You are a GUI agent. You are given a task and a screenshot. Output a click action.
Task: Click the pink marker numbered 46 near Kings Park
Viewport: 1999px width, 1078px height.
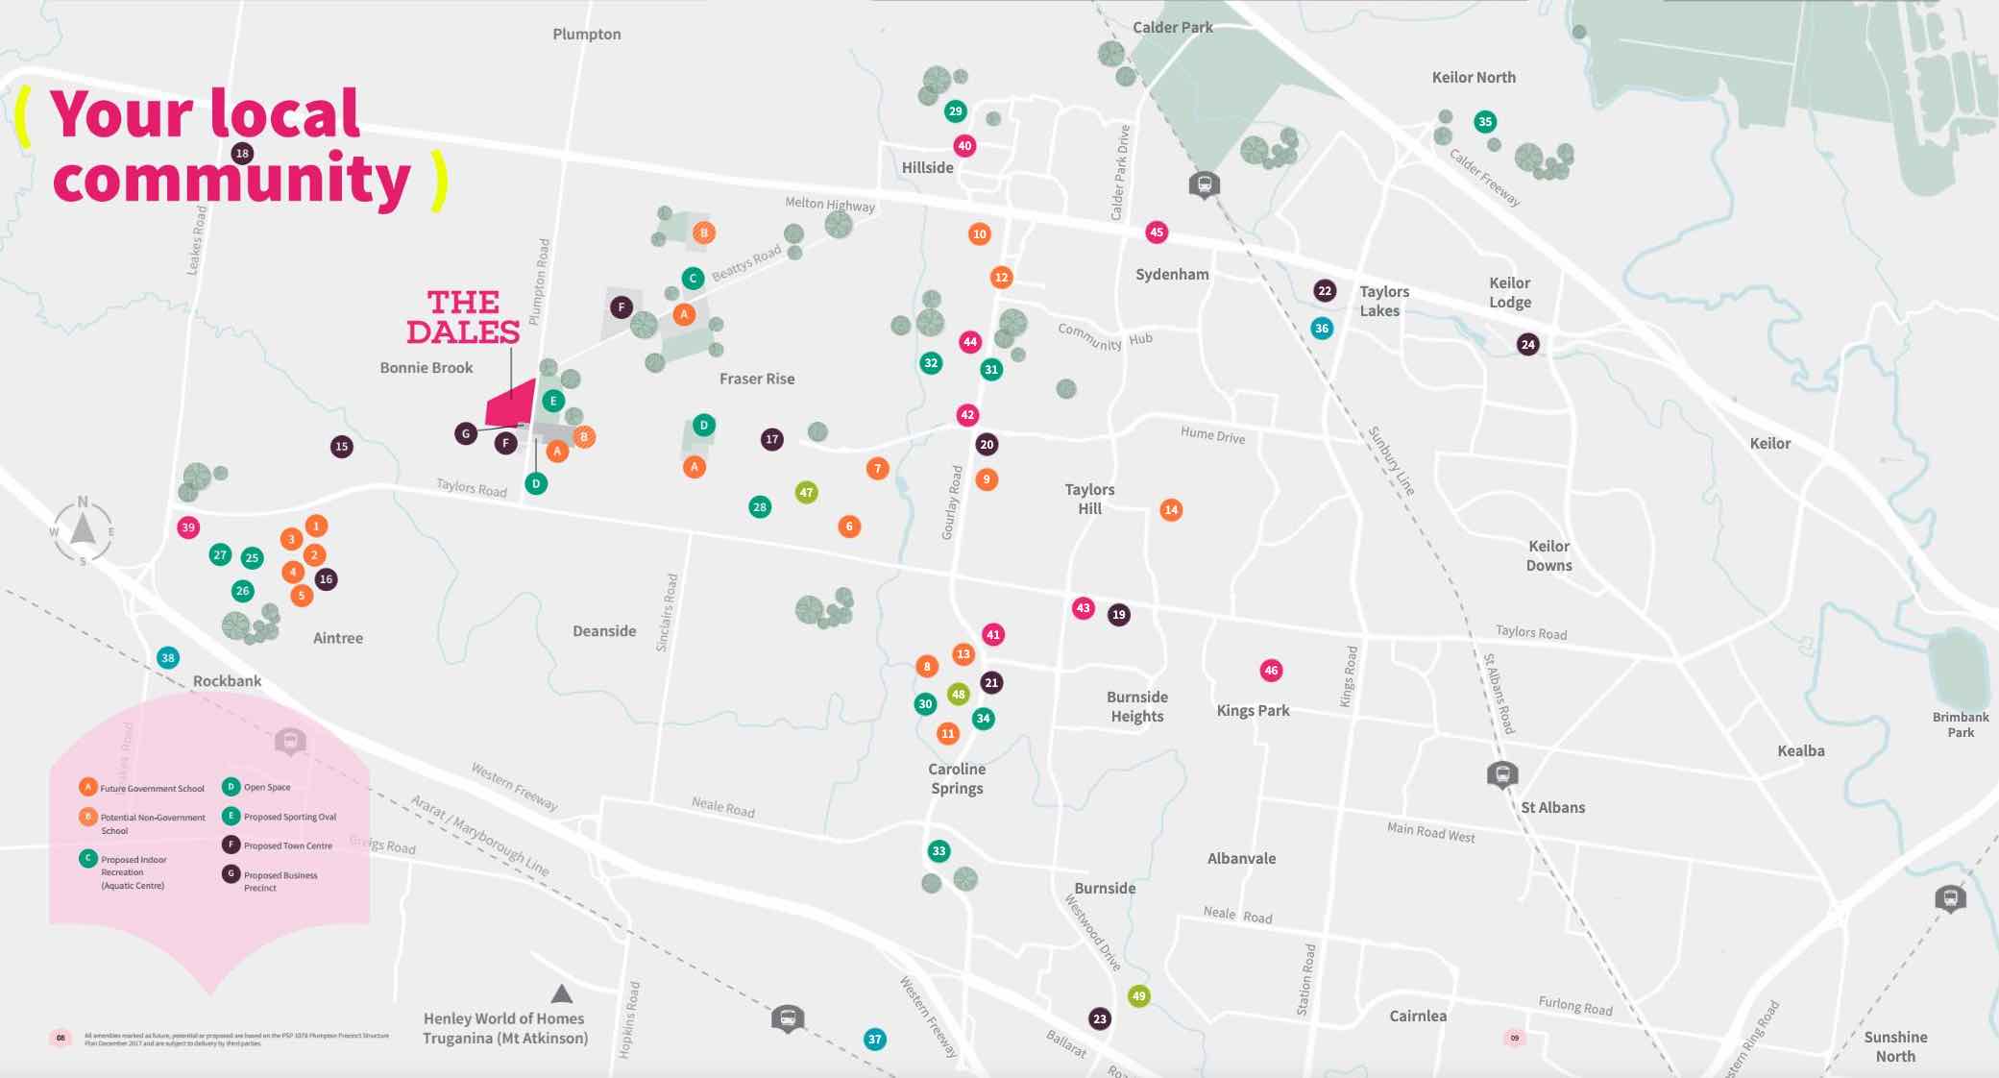click(1271, 671)
